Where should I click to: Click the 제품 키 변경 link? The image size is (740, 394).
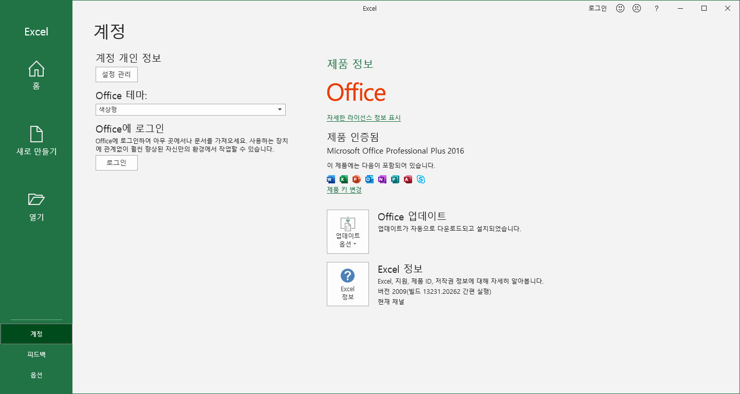pos(344,190)
